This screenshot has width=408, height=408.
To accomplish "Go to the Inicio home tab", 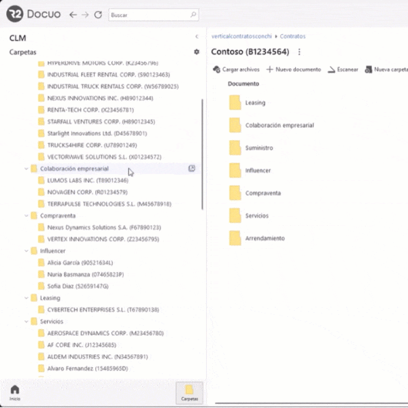I will pos(14,393).
